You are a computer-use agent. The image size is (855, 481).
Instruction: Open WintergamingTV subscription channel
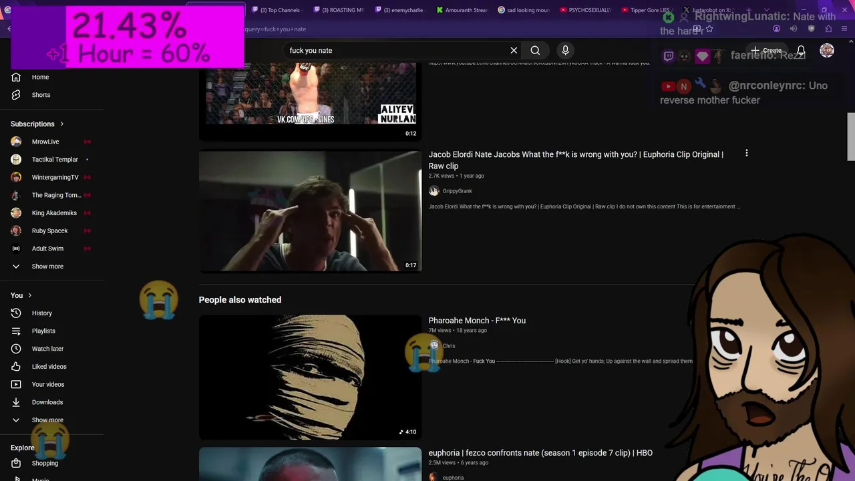55,177
